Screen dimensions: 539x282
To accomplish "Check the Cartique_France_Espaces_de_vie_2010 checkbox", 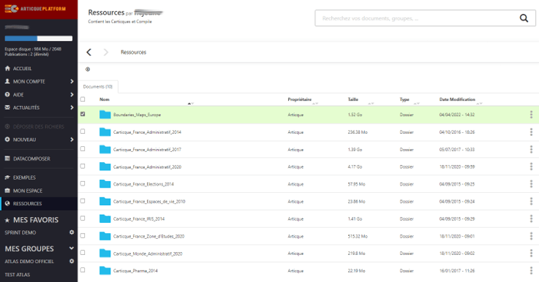I will 83,201.
